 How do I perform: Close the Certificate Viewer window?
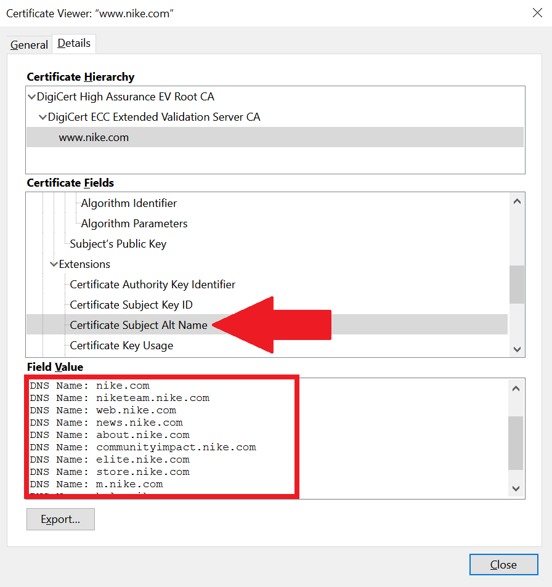[537, 13]
